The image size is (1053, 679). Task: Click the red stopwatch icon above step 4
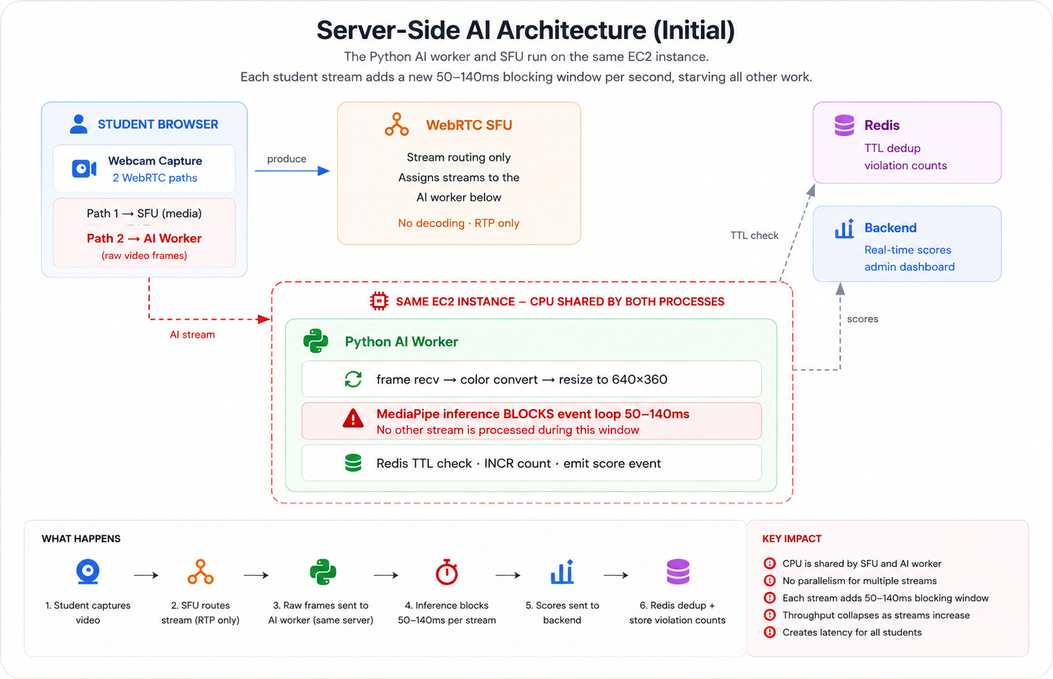[x=447, y=572]
